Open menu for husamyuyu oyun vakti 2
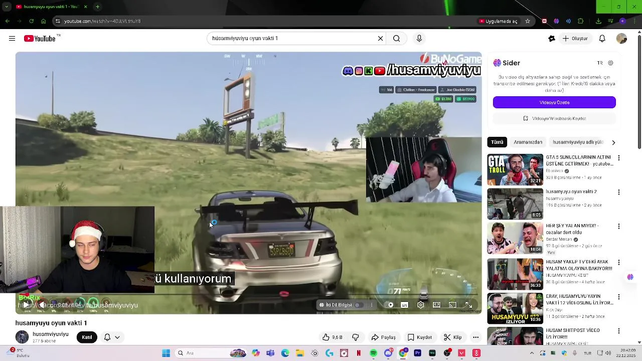Viewport: 642px width, 361px height. pyautogui.click(x=618, y=193)
